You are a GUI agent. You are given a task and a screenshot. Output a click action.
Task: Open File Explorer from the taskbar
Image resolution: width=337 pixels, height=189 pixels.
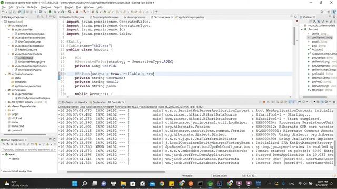click(123, 184)
